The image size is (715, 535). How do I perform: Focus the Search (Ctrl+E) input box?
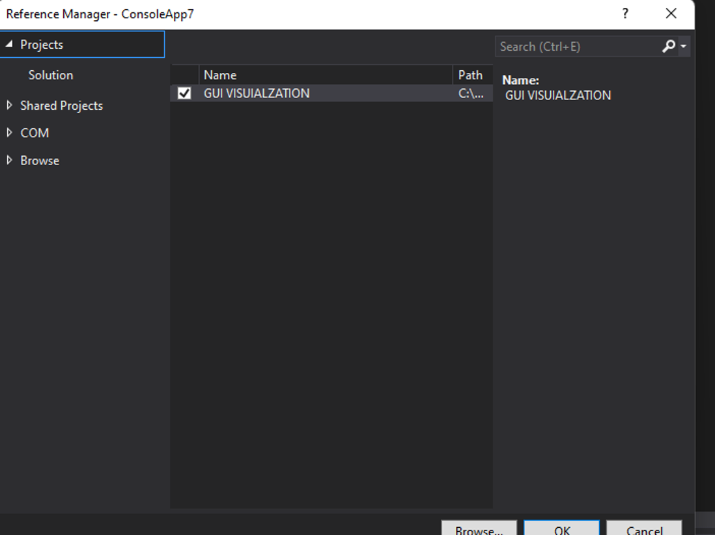(x=576, y=47)
